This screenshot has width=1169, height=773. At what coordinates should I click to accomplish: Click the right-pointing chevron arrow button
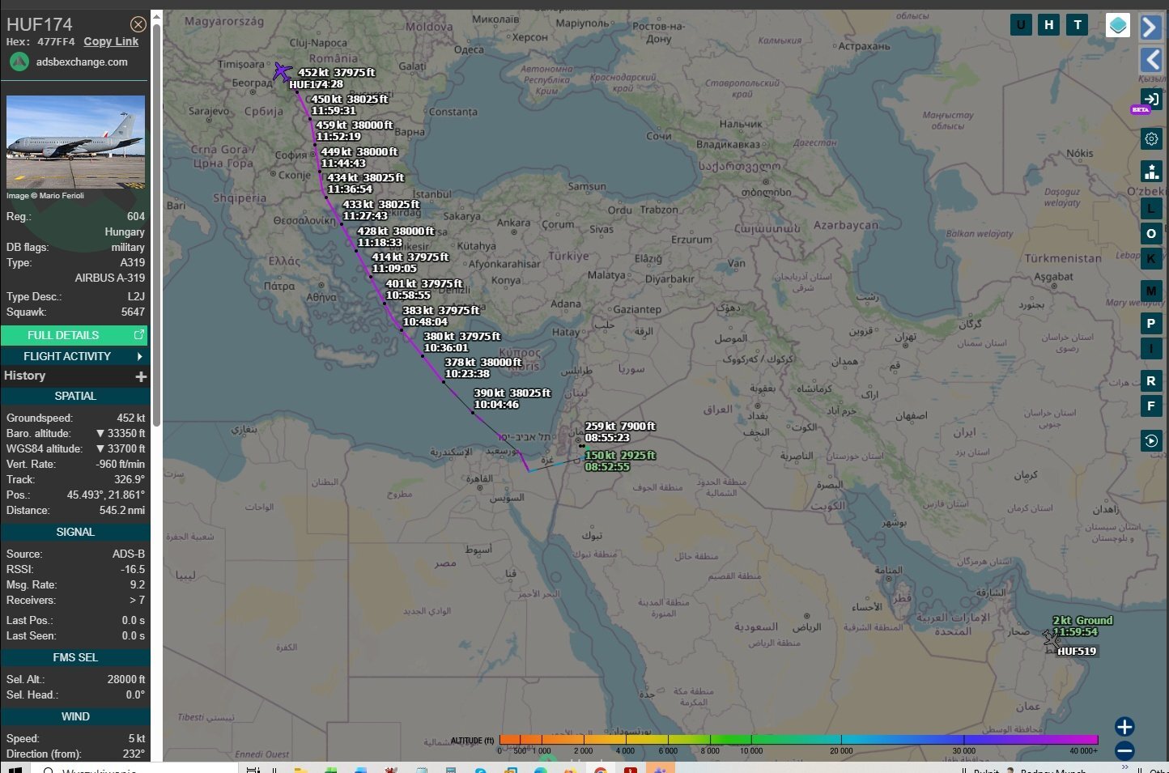click(1150, 27)
